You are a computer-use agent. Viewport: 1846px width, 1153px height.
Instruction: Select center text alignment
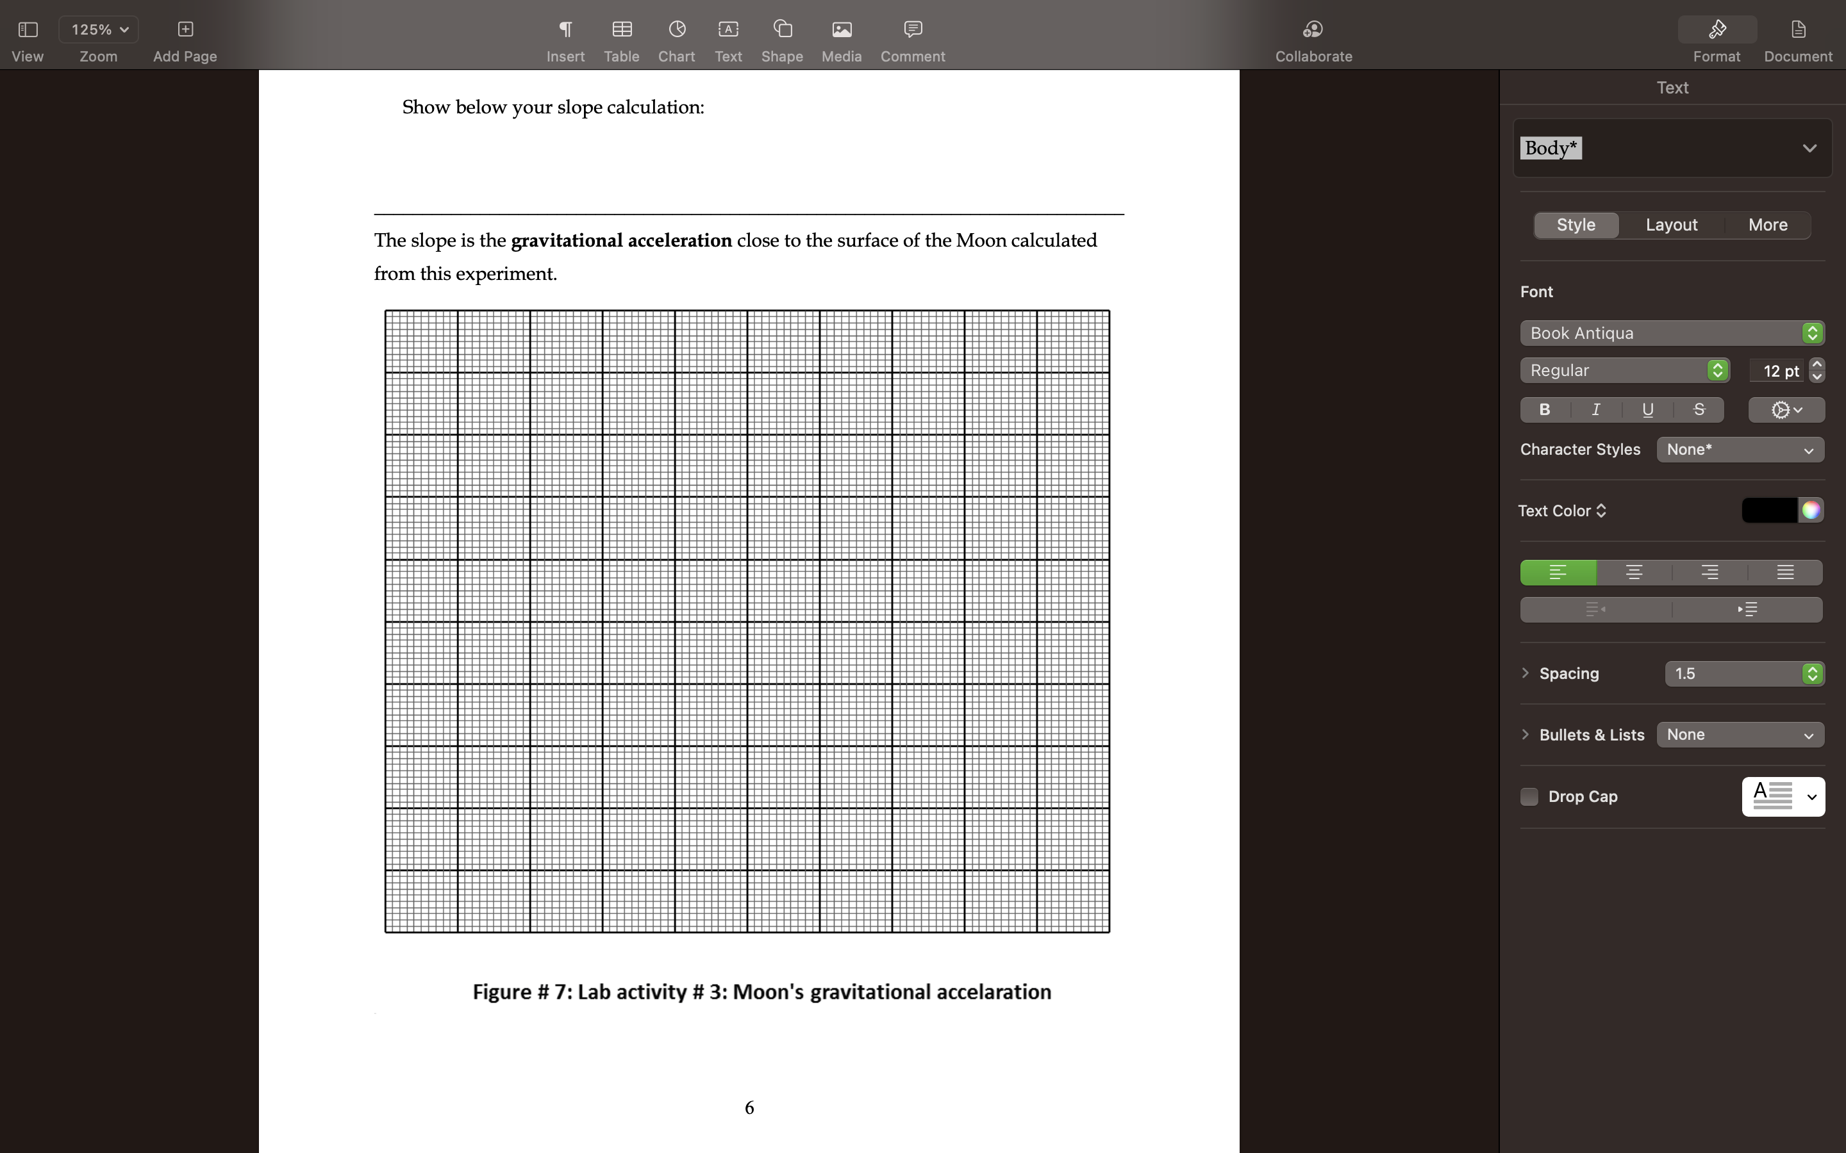tap(1633, 572)
